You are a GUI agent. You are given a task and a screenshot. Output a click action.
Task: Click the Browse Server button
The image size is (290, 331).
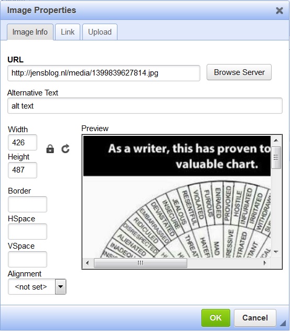pyautogui.click(x=239, y=72)
